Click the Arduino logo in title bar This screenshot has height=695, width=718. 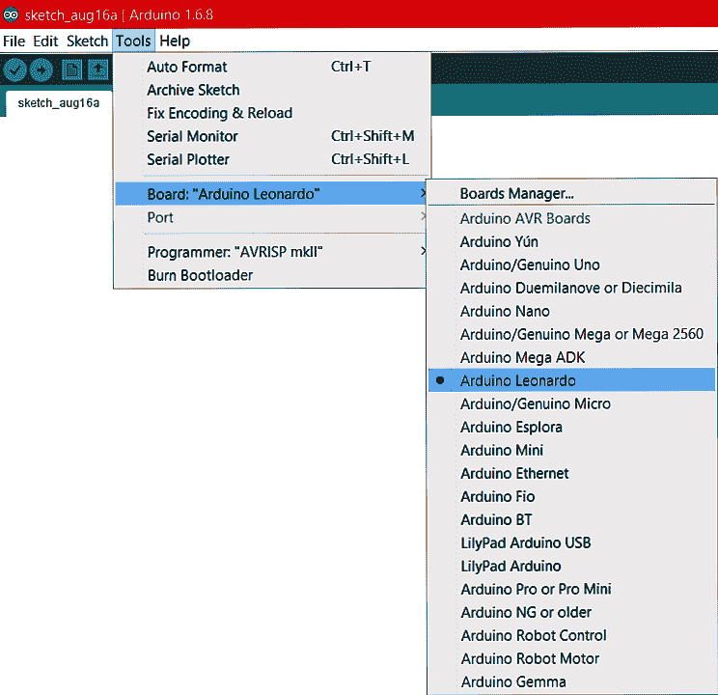[x=11, y=14]
